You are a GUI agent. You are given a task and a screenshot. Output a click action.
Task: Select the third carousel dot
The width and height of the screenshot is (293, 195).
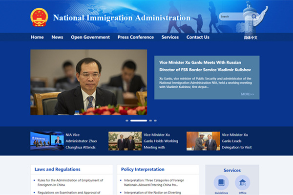pos(150,120)
